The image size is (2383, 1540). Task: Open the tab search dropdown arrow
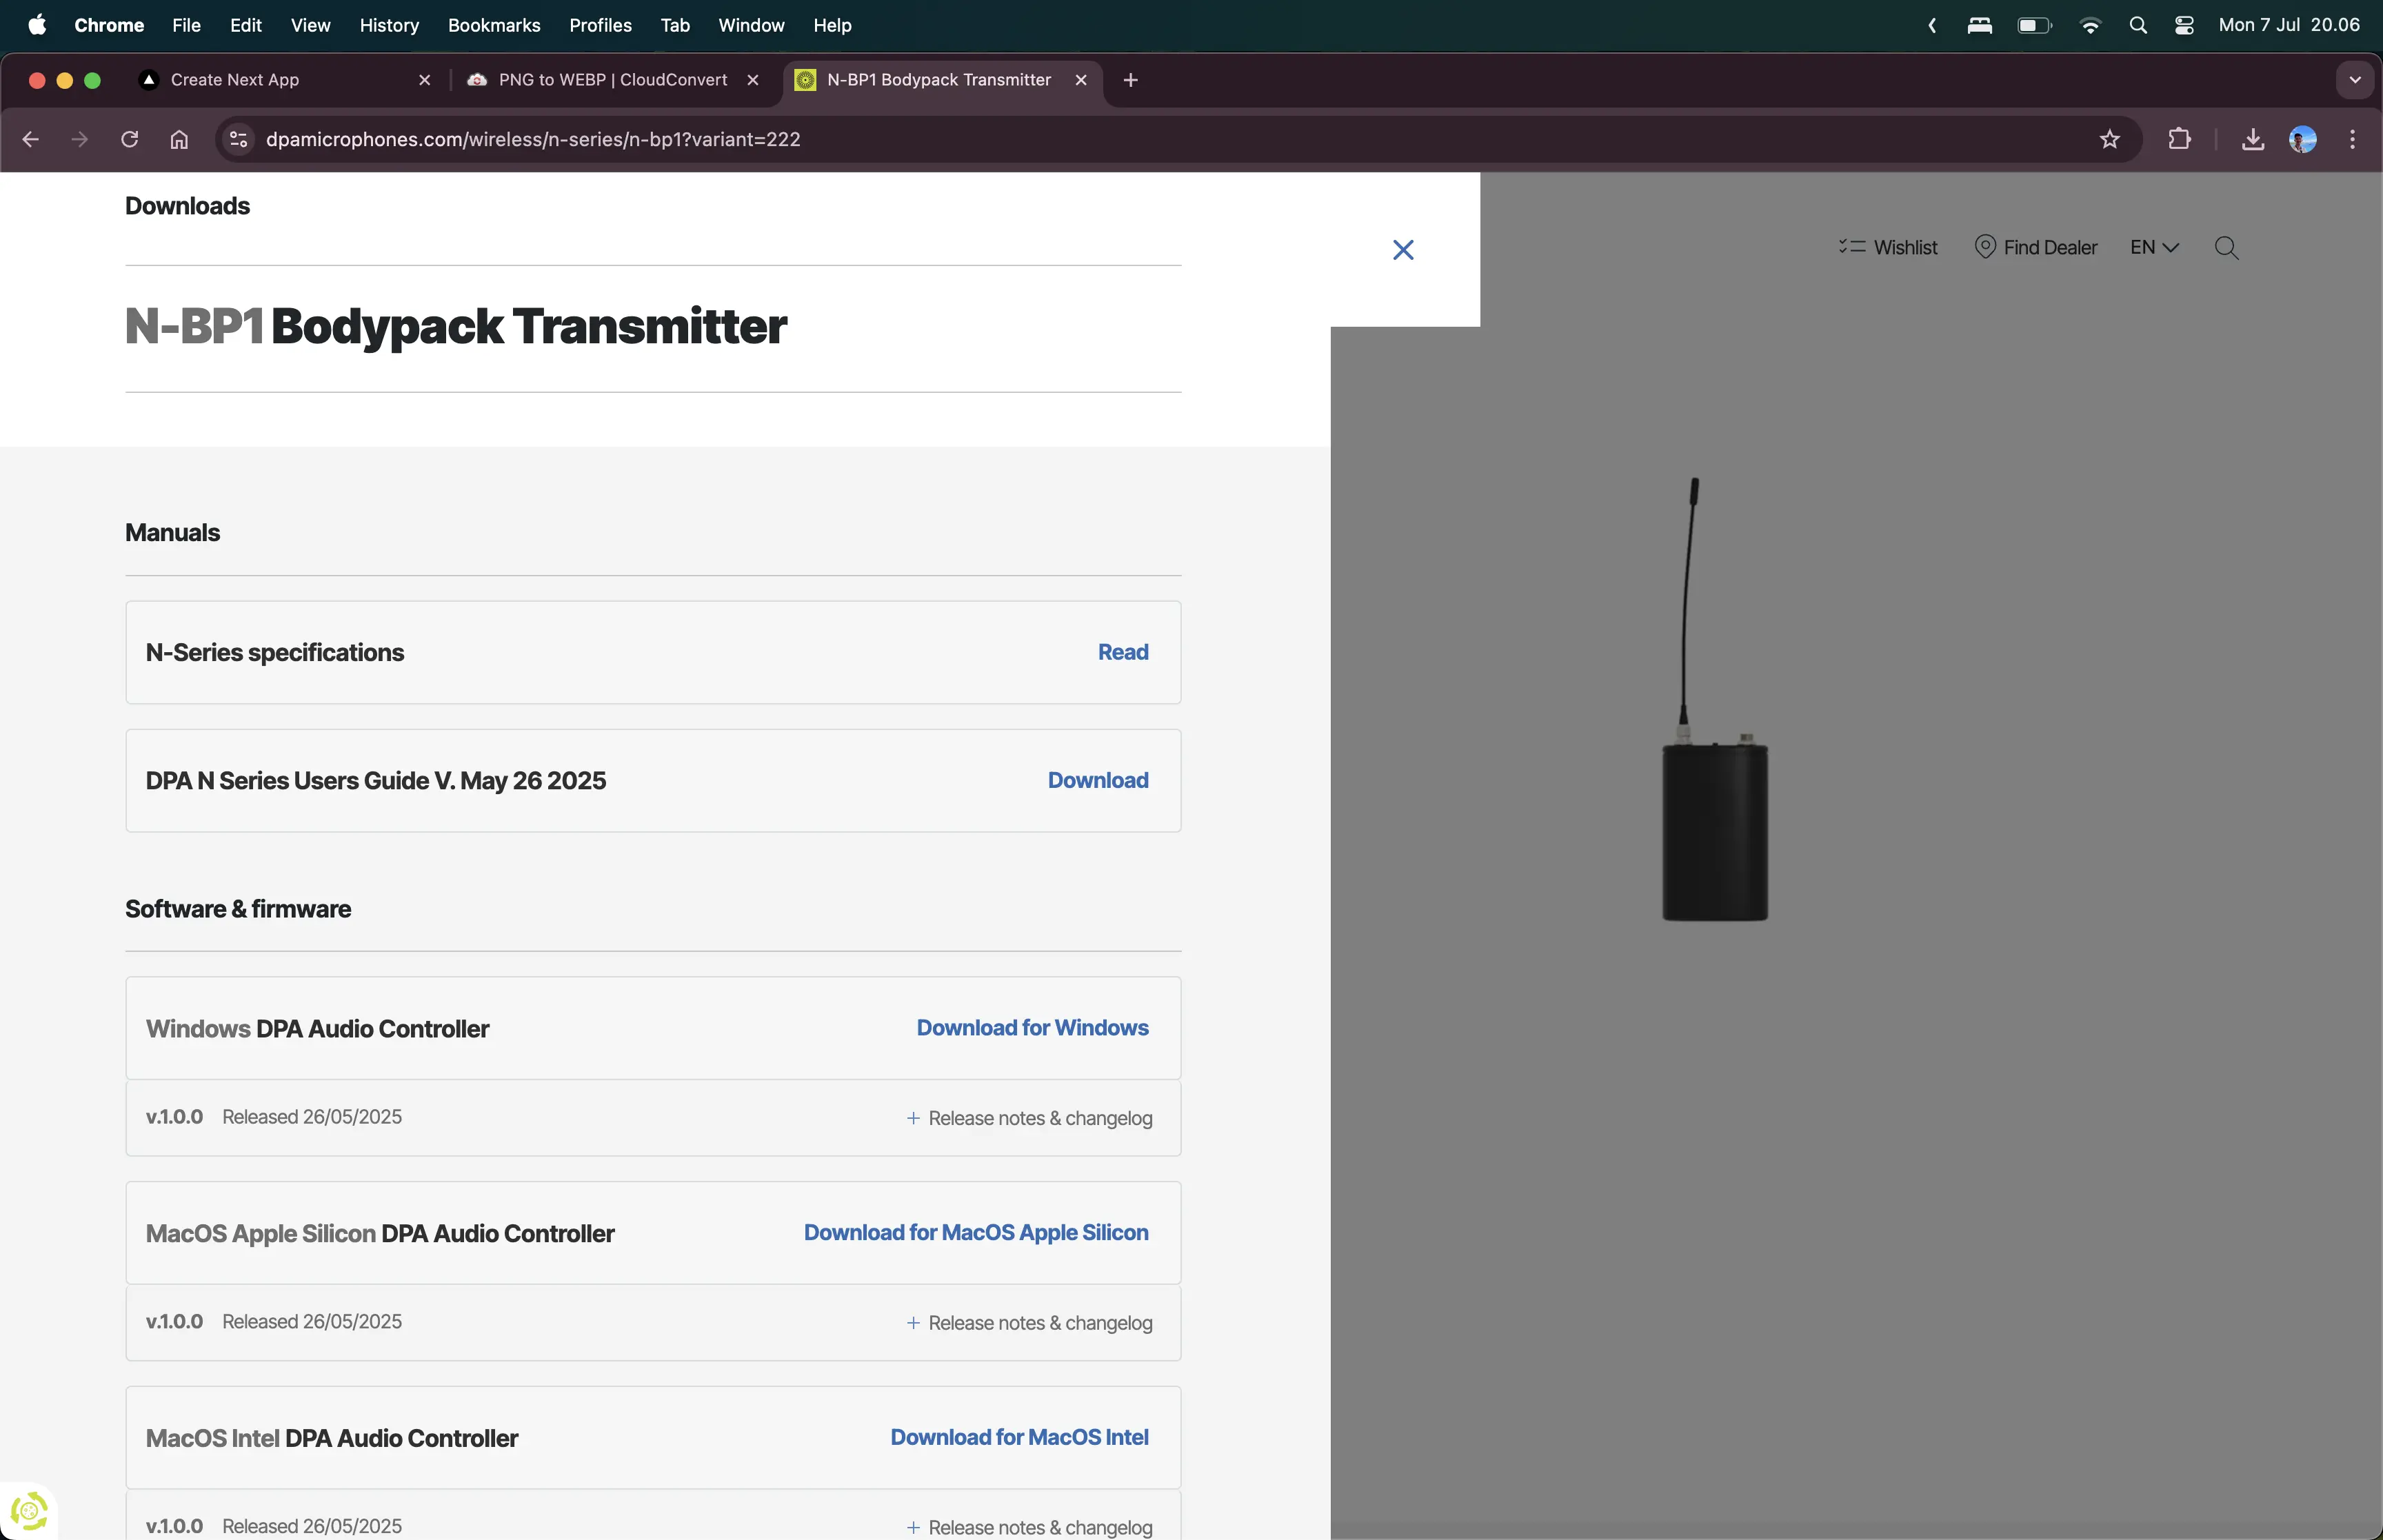coord(2354,80)
